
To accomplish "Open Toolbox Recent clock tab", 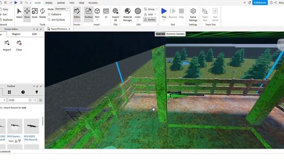I will click(x=23, y=92).
